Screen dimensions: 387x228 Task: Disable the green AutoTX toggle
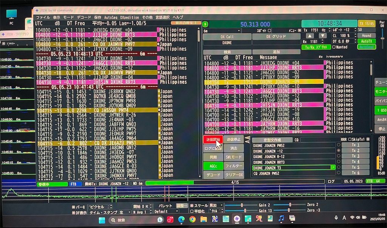pos(366,41)
